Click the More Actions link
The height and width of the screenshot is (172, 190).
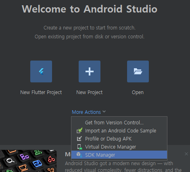pyautogui.click(x=86, y=112)
